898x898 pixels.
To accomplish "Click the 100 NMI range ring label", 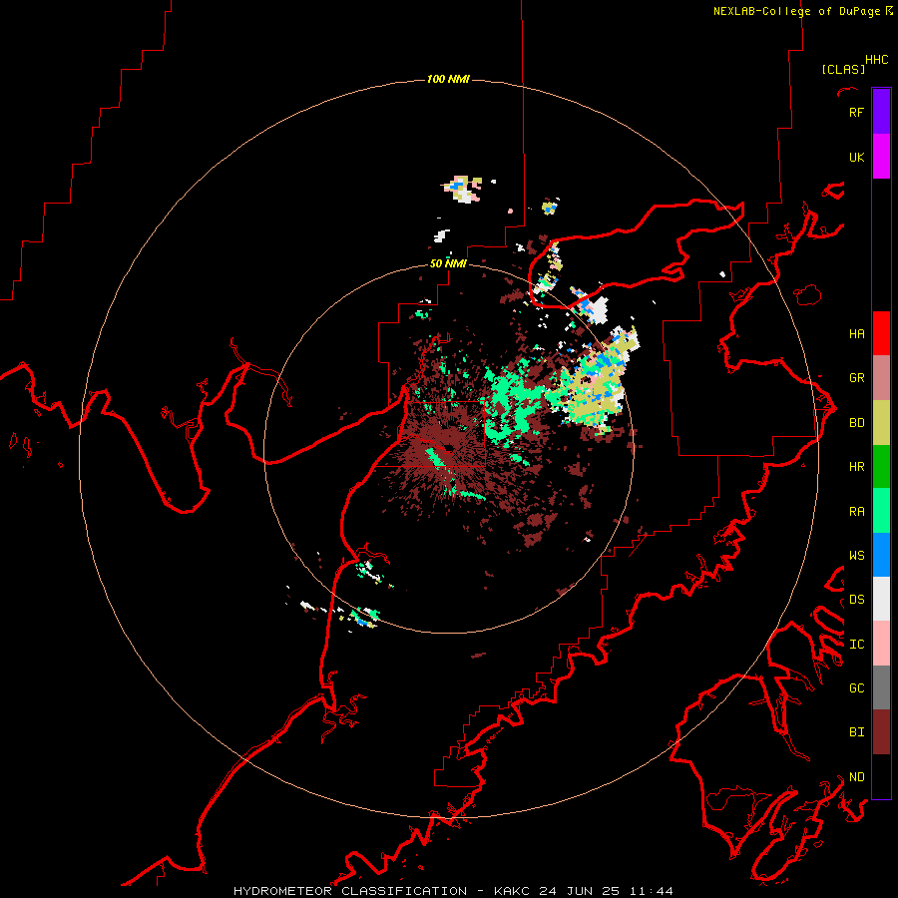I will (448, 79).
